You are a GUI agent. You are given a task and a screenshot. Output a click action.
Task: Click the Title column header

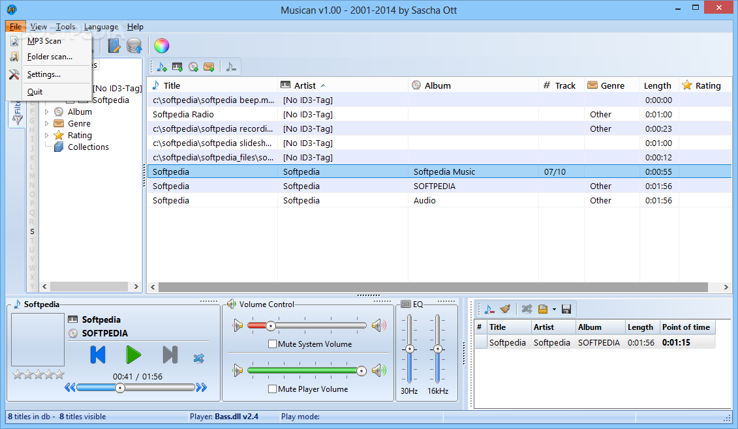213,85
